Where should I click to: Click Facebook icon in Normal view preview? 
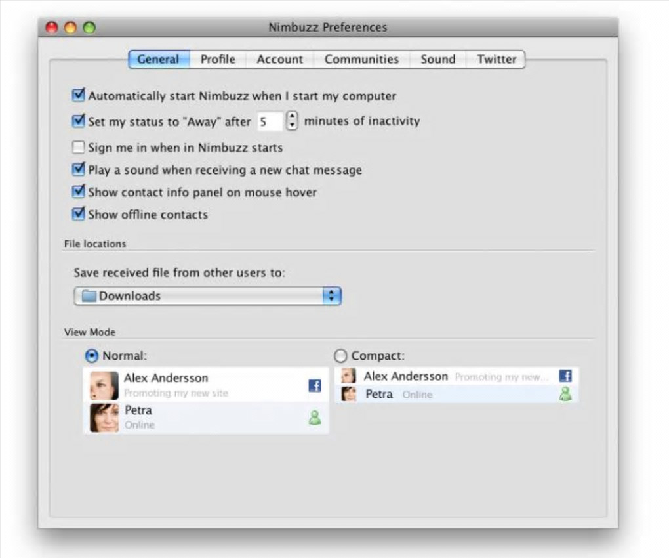[x=315, y=386]
